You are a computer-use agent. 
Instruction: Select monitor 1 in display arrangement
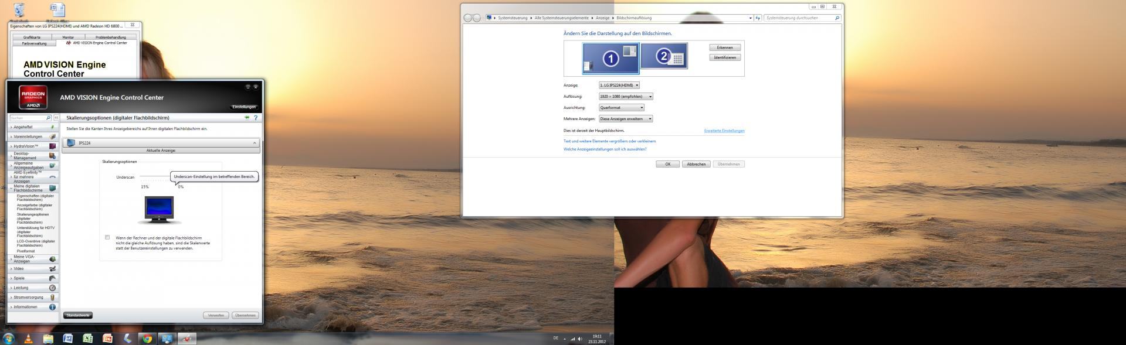pyautogui.click(x=611, y=58)
